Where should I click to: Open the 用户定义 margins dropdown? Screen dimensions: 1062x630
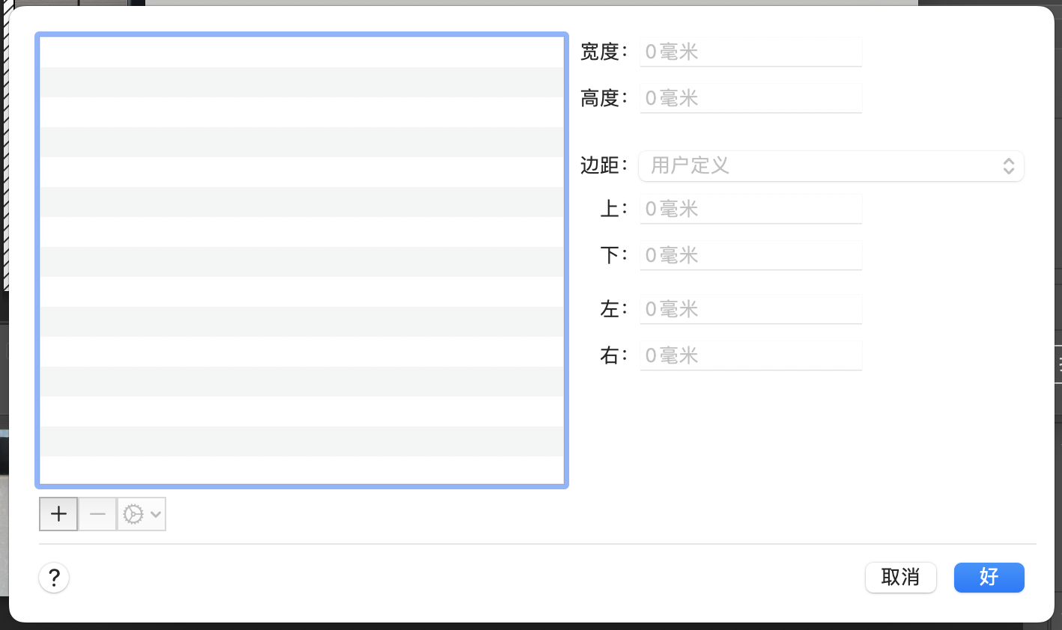pos(824,165)
